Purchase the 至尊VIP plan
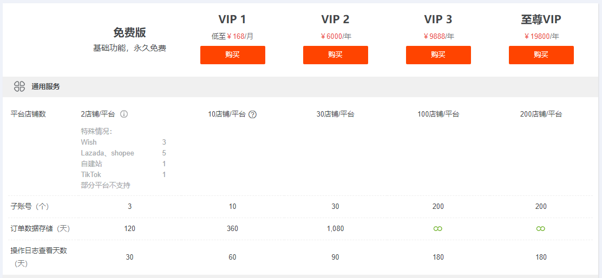 point(541,55)
